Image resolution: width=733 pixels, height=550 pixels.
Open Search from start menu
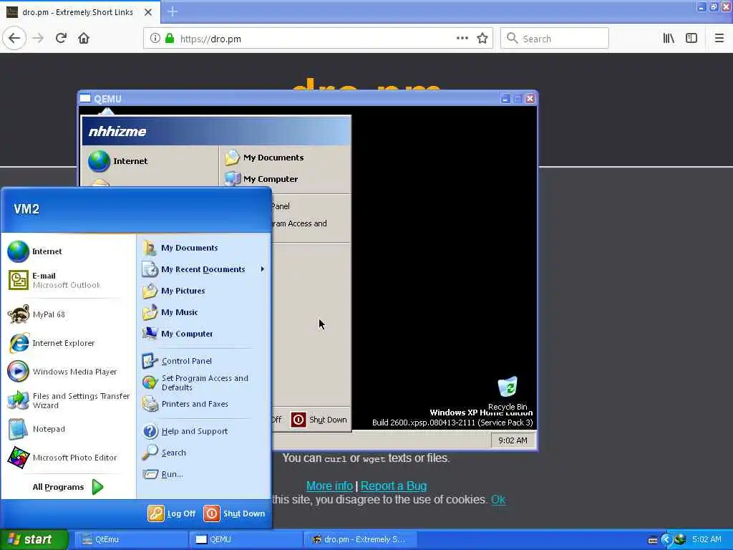pyautogui.click(x=165, y=453)
